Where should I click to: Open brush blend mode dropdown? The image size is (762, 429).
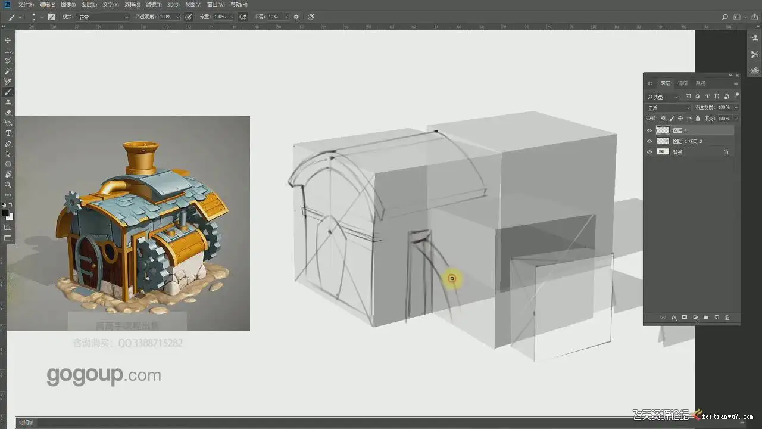[103, 17]
